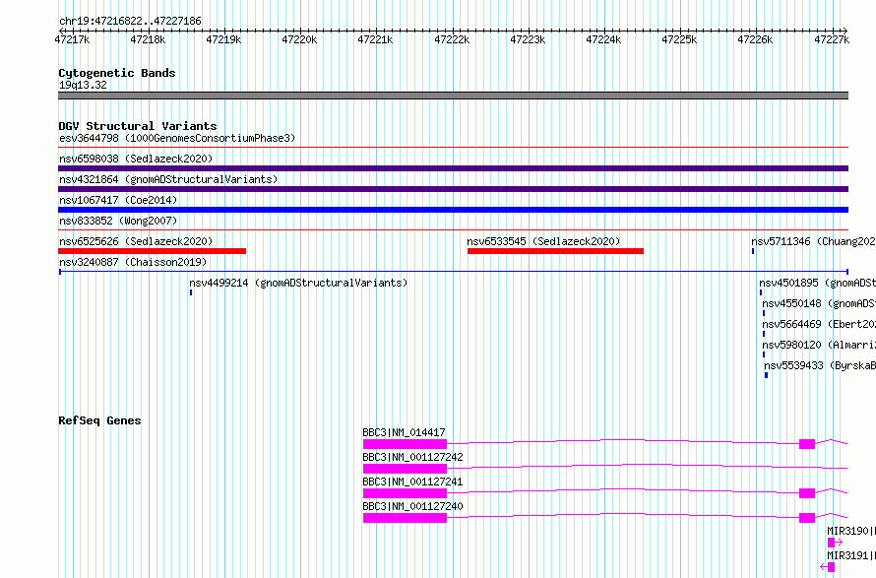
Task: Select the red nsv6533545 variant bar
Action: tap(555, 251)
